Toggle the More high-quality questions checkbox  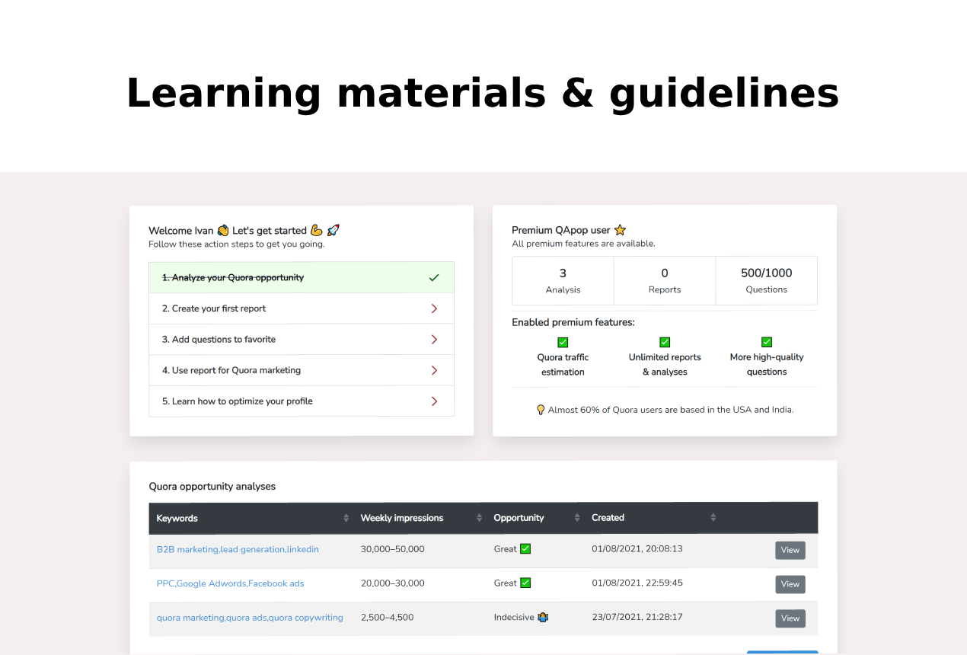[767, 342]
